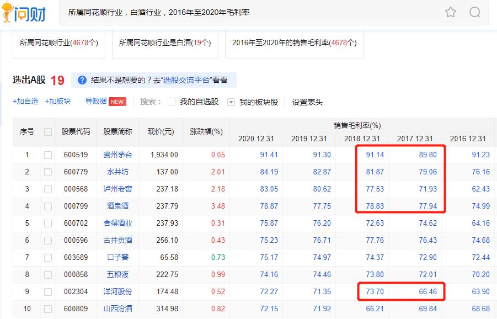Check the box for row 000799 酒鬼酒
This screenshot has height=319, width=497.
click(48, 206)
